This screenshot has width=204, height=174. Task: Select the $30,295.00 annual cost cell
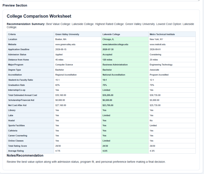point(125,95)
